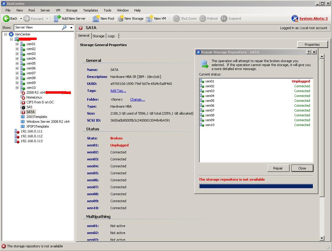Open the Server View dropdown arrow
Image resolution: width=332 pixels, height=251 pixels.
click(x=71, y=28)
